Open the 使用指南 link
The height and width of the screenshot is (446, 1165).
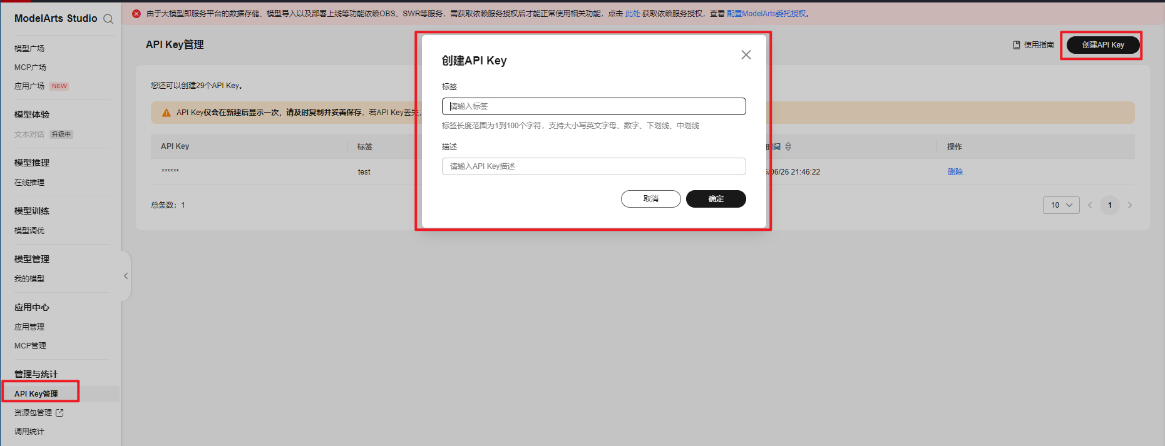pyautogui.click(x=1039, y=45)
